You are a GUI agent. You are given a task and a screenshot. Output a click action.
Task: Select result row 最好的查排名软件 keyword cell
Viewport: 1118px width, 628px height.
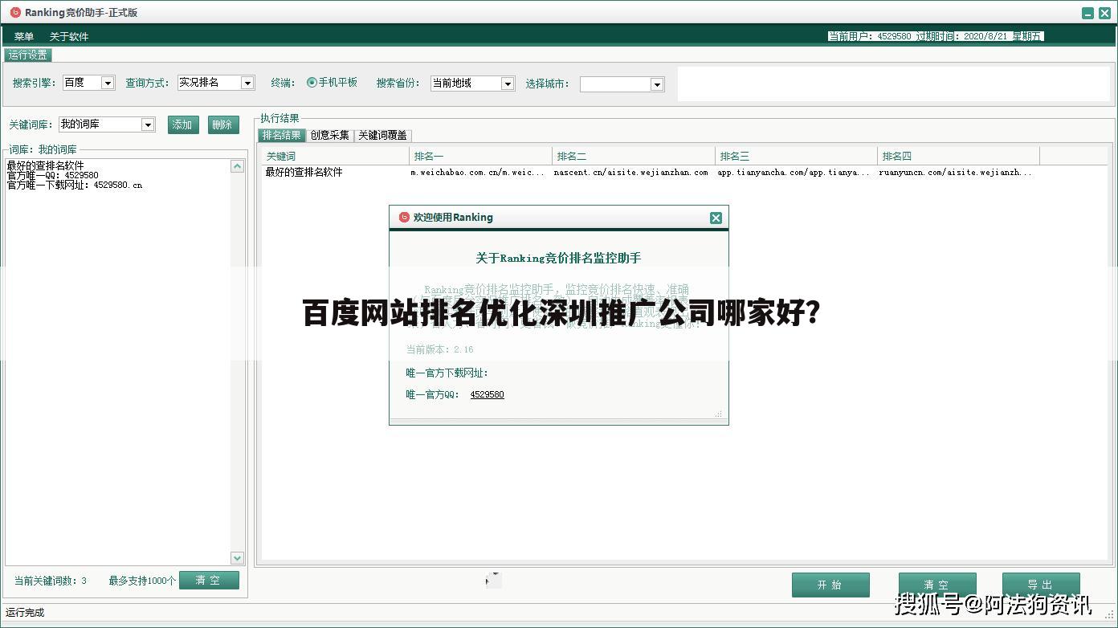click(304, 172)
